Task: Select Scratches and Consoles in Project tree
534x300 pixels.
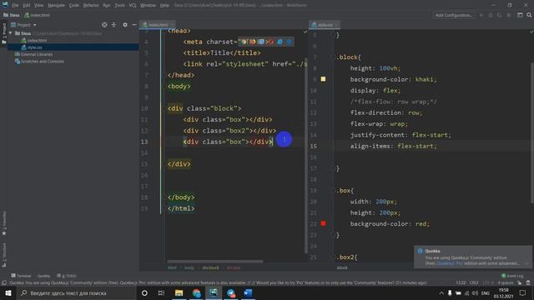Action: [39, 62]
